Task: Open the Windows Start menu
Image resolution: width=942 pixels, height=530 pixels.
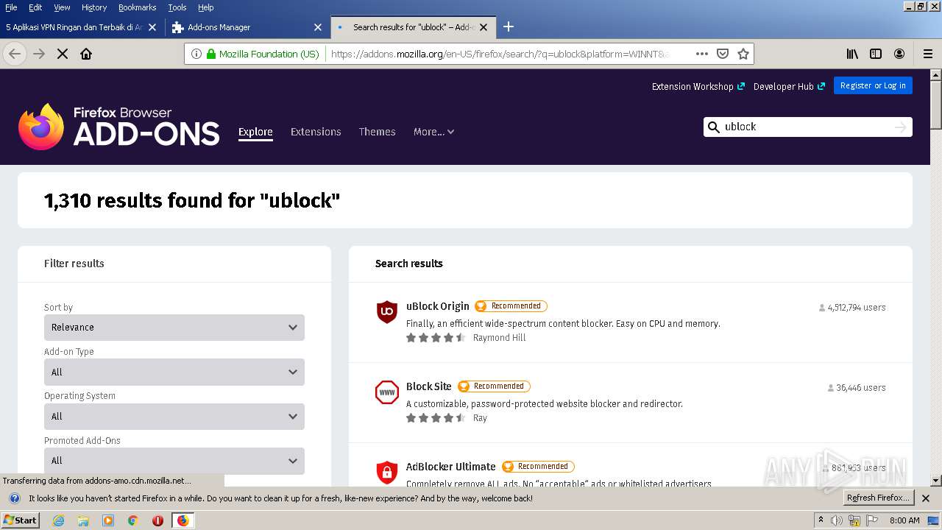Action: tap(21, 520)
